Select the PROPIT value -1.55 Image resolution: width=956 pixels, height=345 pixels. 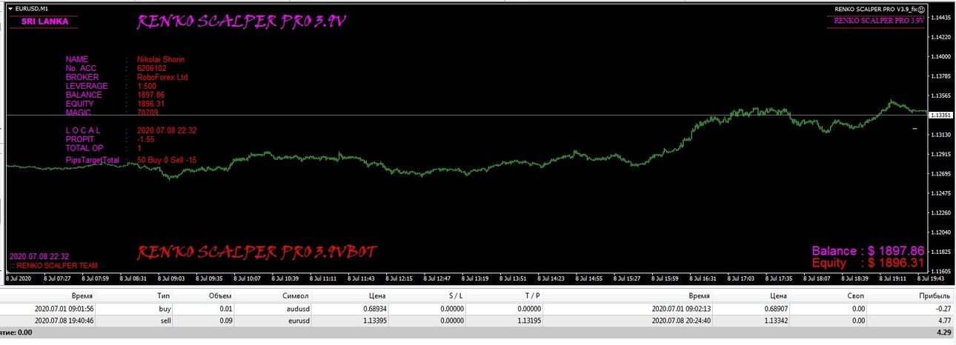146,139
